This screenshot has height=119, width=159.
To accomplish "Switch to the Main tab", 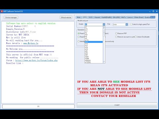I will pos(79,17).
